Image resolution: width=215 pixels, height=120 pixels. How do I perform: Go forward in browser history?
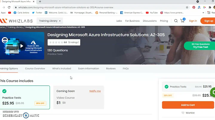click(x=4, y=7)
